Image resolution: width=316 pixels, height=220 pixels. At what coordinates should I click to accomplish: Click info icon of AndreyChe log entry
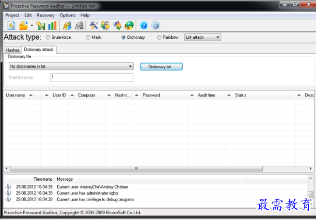8,187
